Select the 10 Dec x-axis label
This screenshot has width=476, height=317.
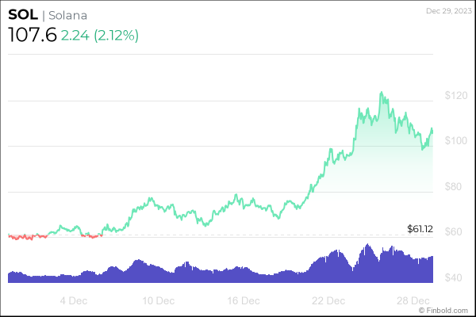point(159,300)
